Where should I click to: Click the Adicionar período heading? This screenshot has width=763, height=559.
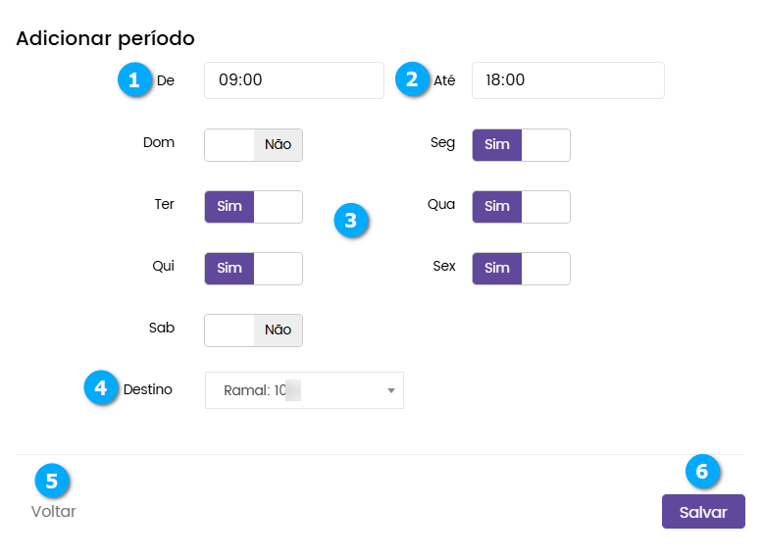(x=105, y=38)
